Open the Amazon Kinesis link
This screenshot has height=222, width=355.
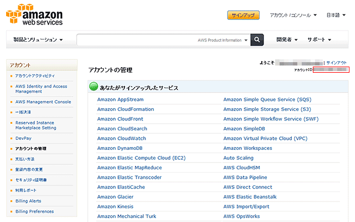click(x=115, y=206)
